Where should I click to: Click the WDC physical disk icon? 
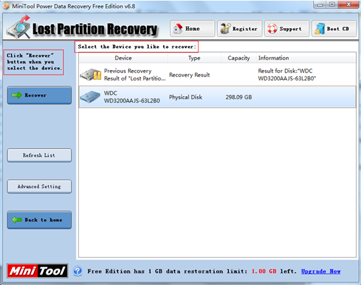coord(90,97)
